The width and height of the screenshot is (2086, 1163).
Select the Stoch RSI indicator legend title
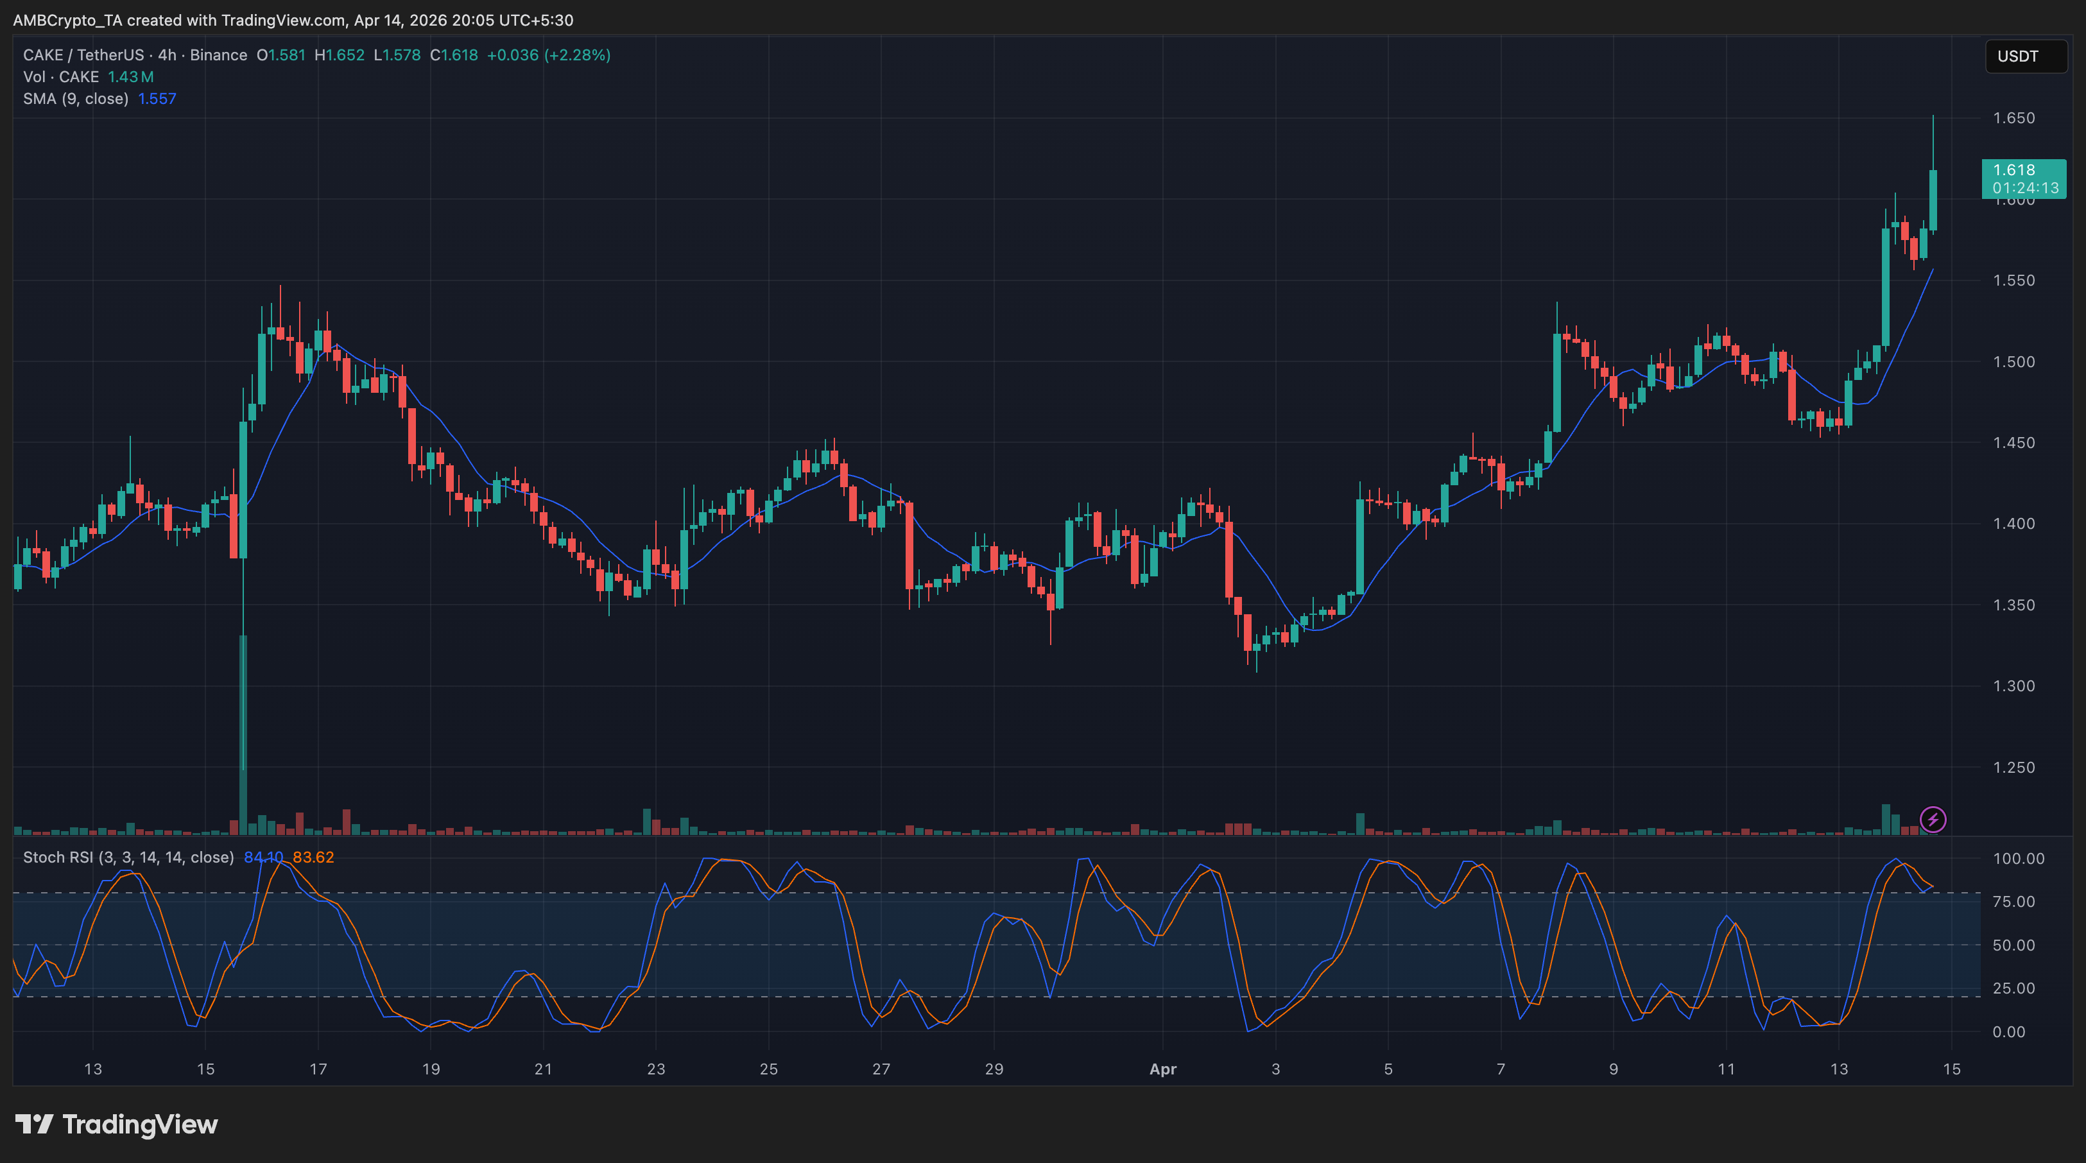128,857
